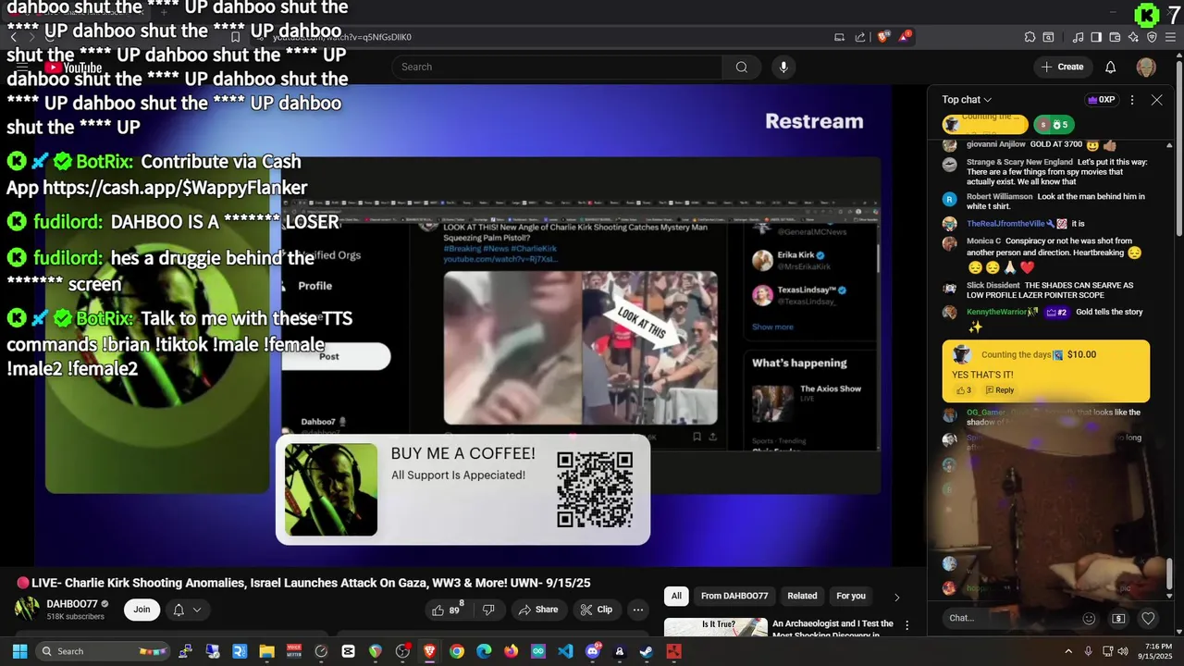Open Visual Studio Code from the taskbar

pyautogui.click(x=565, y=651)
